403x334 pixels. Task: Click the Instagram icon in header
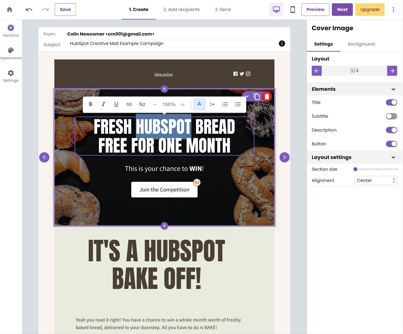[248, 74]
